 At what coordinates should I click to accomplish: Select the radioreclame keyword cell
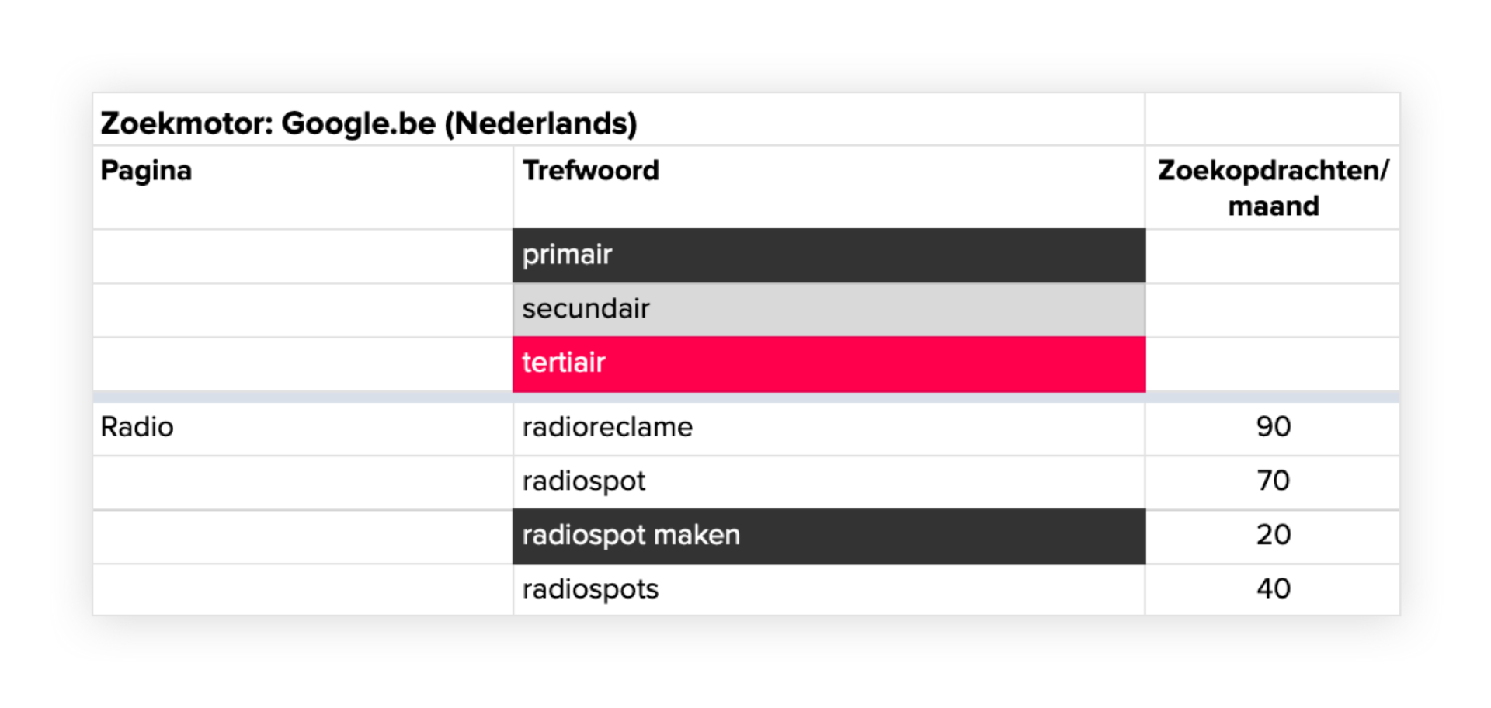point(829,428)
